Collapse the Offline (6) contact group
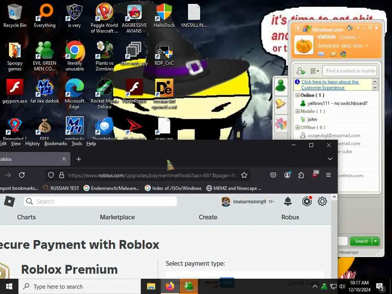This screenshot has width=392, height=294. [297, 127]
